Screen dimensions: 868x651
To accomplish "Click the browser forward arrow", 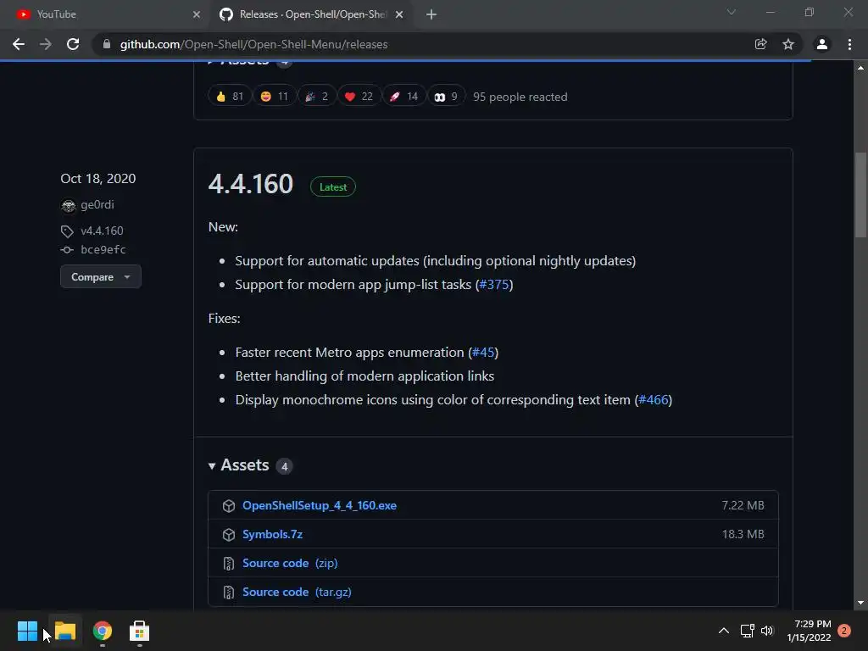I will pyautogui.click(x=46, y=44).
